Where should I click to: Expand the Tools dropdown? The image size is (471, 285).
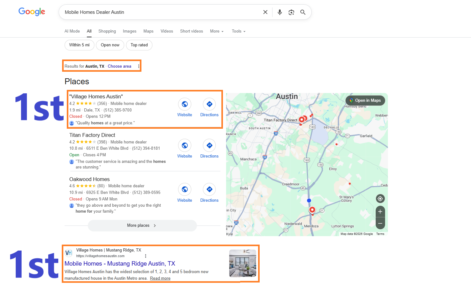[x=238, y=31]
